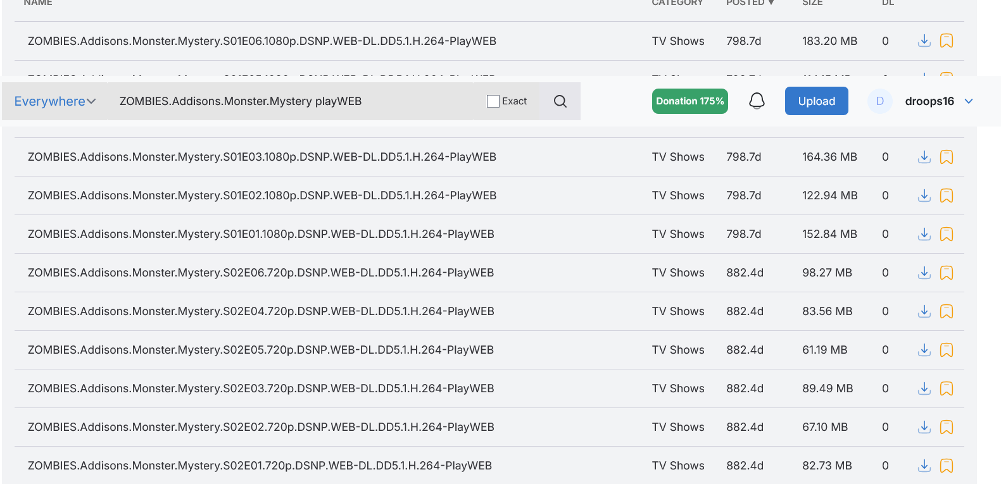Image resolution: width=1001 pixels, height=484 pixels.
Task: Bookmark the S01E01 1080p release
Action: click(946, 234)
